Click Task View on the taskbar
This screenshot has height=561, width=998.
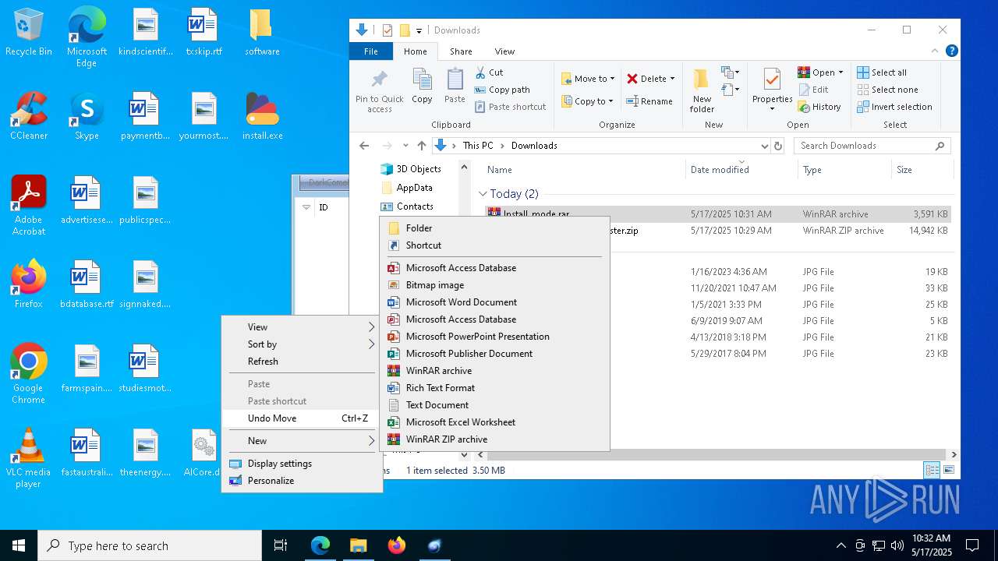click(x=281, y=545)
